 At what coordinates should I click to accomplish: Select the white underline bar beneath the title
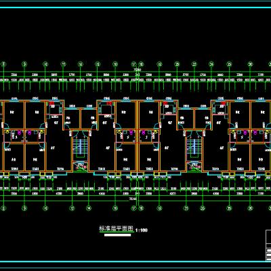pos(117,235)
